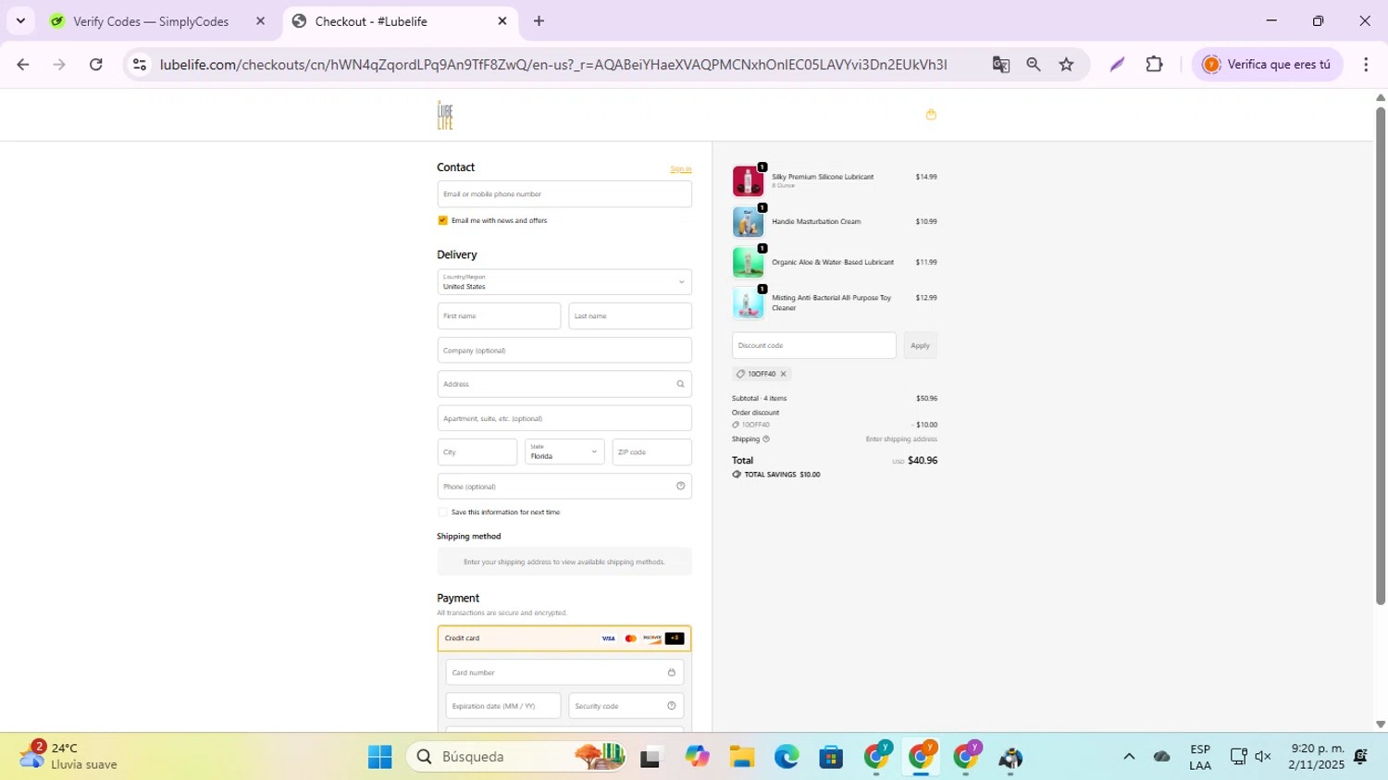
Task: Open File Explorer from taskbar
Action: (x=741, y=757)
